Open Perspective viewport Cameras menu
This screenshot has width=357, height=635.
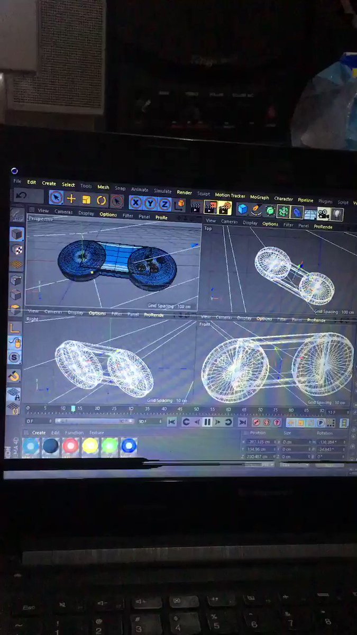tap(63, 212)
